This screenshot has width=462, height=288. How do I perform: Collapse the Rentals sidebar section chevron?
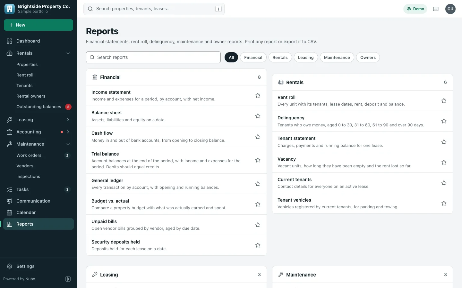(68, 53)
